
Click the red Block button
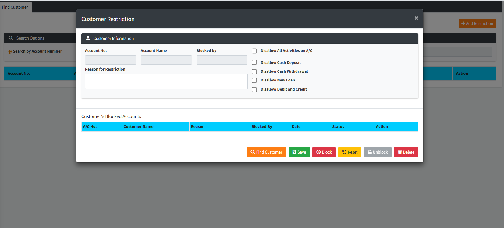(x=324, y=152)
